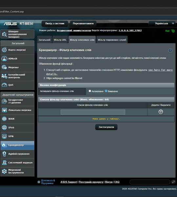Click the App devices icon top right
Screen dimensions: 177x197
[173, 31]
